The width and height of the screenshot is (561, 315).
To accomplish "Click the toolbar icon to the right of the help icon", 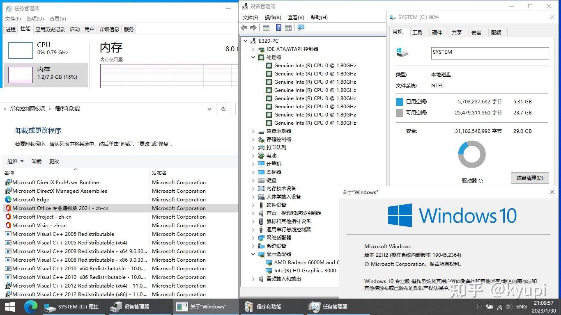I will click(x=288, y=27).
